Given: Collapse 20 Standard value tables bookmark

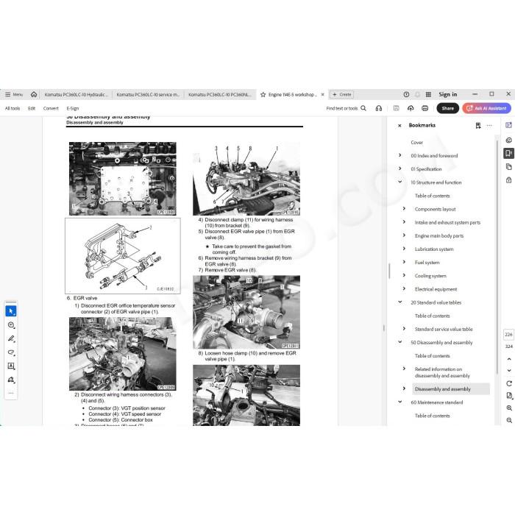Looking at the screenshot, I should 399,302.
